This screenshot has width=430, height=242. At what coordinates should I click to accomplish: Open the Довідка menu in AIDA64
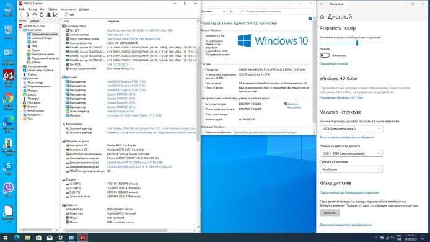click(84, 9)
